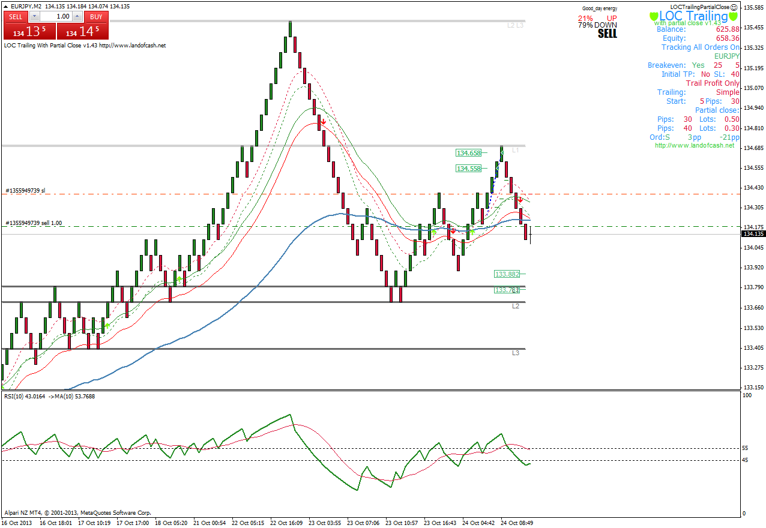Viewport: 766px width, 528px height.
Task: Click the 24 Oct 08:49 time axis label
Action: click(517, 523)
